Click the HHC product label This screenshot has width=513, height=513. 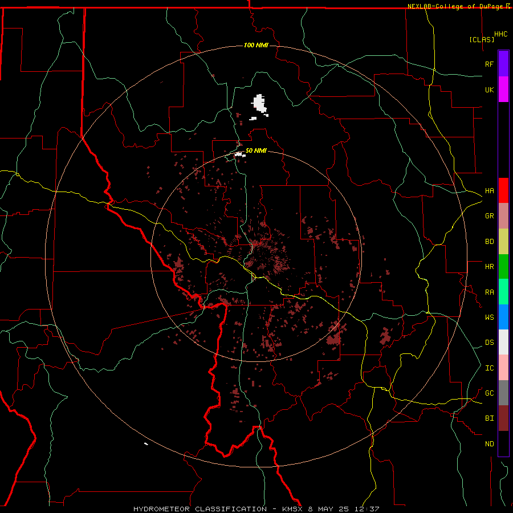click(x=500, y=34)
